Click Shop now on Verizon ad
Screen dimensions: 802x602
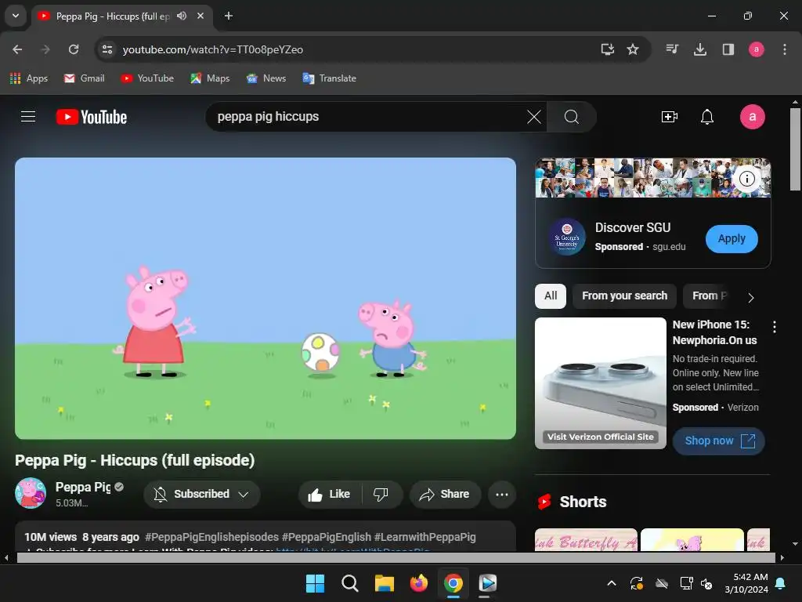tap(718, 441)
